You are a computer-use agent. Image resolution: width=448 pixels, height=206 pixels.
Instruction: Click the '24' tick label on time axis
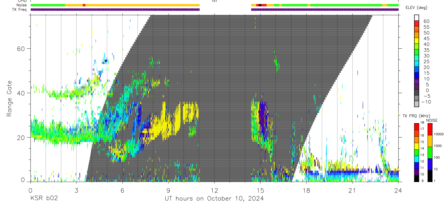[x=398, y=190]
